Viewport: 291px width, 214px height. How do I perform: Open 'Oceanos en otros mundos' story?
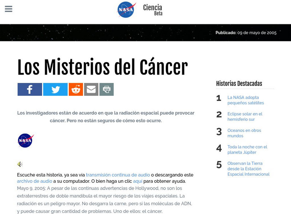point(244,133)
